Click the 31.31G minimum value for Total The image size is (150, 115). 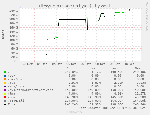coord(95,104)
